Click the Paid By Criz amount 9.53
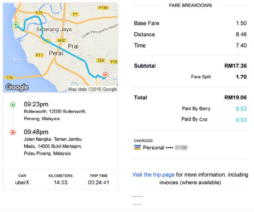Image resolution: width=254 pixels, height=212 pixels. coord(241,120)
